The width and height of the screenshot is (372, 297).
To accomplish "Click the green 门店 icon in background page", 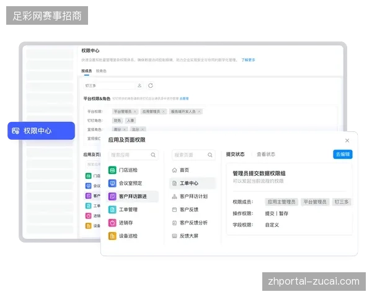I will pos(88,176).
